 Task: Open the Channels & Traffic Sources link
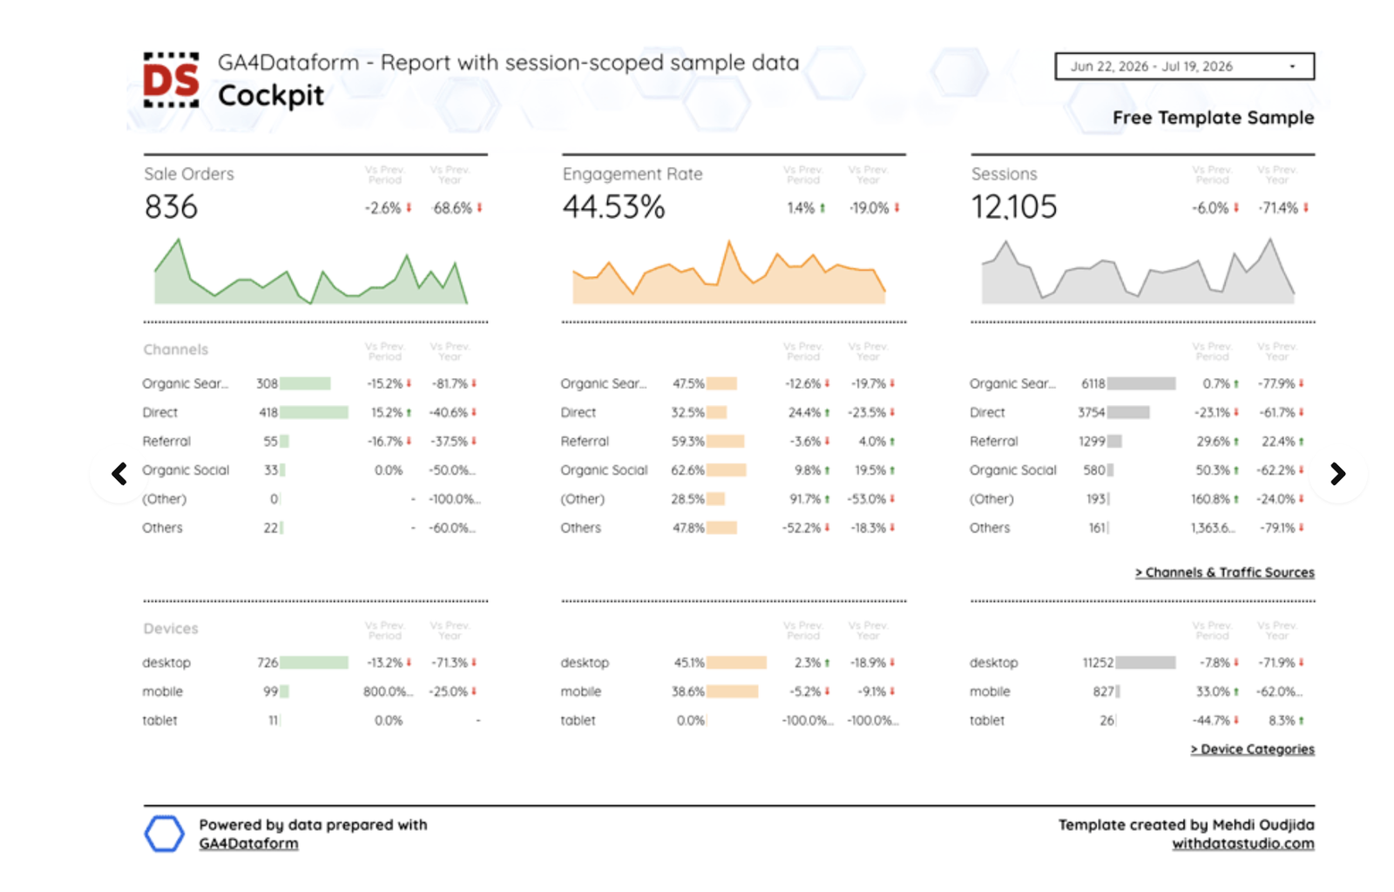[x=1224, y=572]
